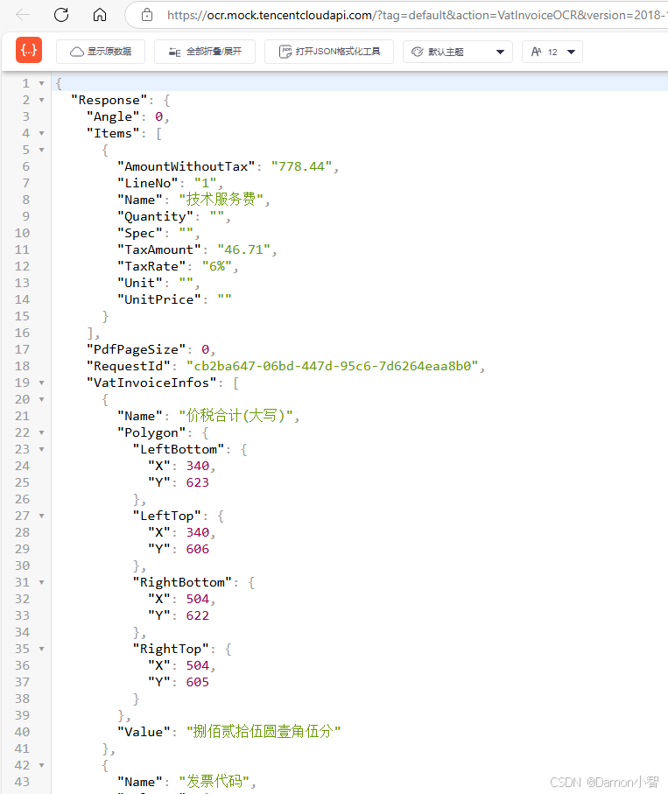Screen dimensions: 668x794
Task: Collapse the VatInvoiceInfos array on line 19
Action: [x=41, y=383]
